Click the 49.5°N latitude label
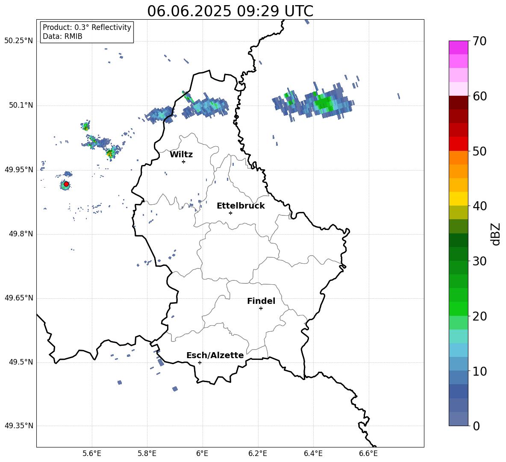Viewport: 506px width, 462px height. 21,362
